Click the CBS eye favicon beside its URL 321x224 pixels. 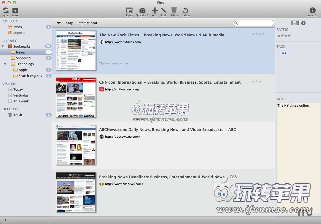[102, 184]
